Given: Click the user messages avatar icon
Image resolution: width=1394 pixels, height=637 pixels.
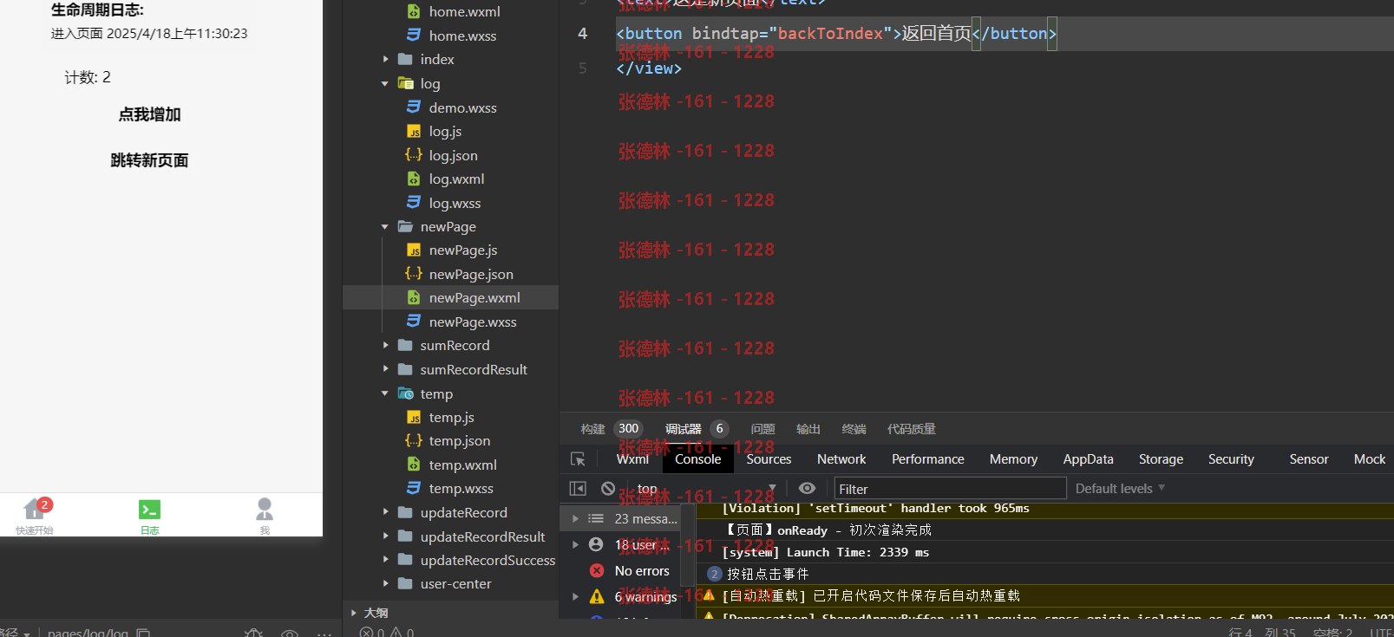Looking at the screenshot, I should 596,544.
